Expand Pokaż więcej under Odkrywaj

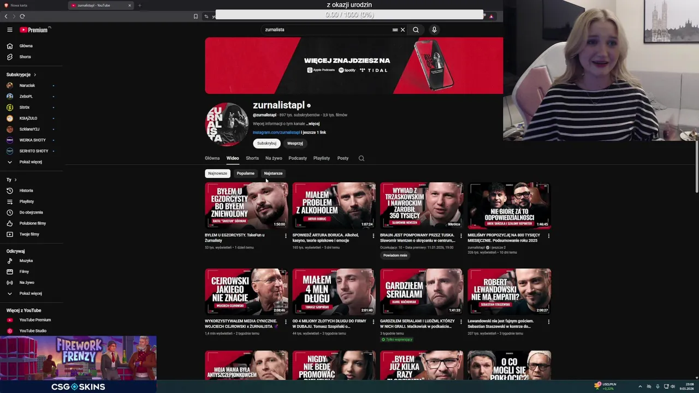click(32, 294)
